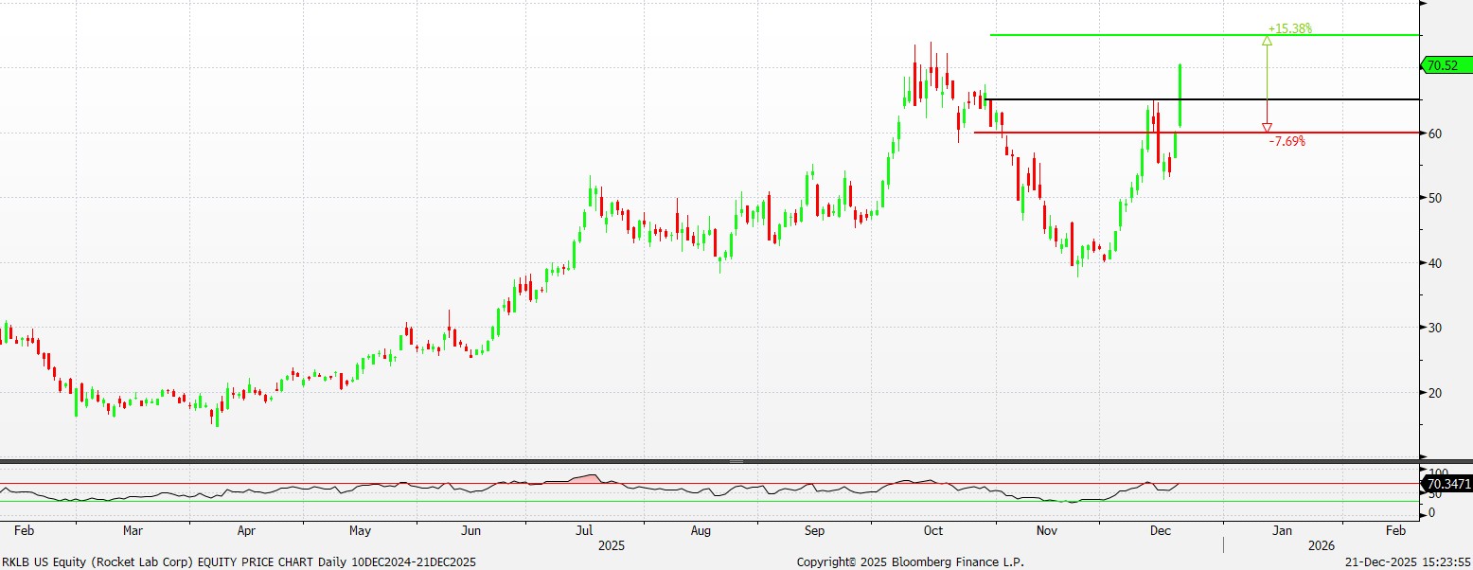Click the Dec month label

pyautogui.click(x=1159, y=531)
